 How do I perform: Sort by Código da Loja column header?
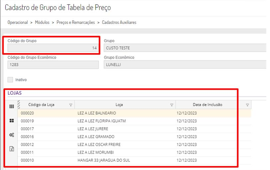pos(41,105)
